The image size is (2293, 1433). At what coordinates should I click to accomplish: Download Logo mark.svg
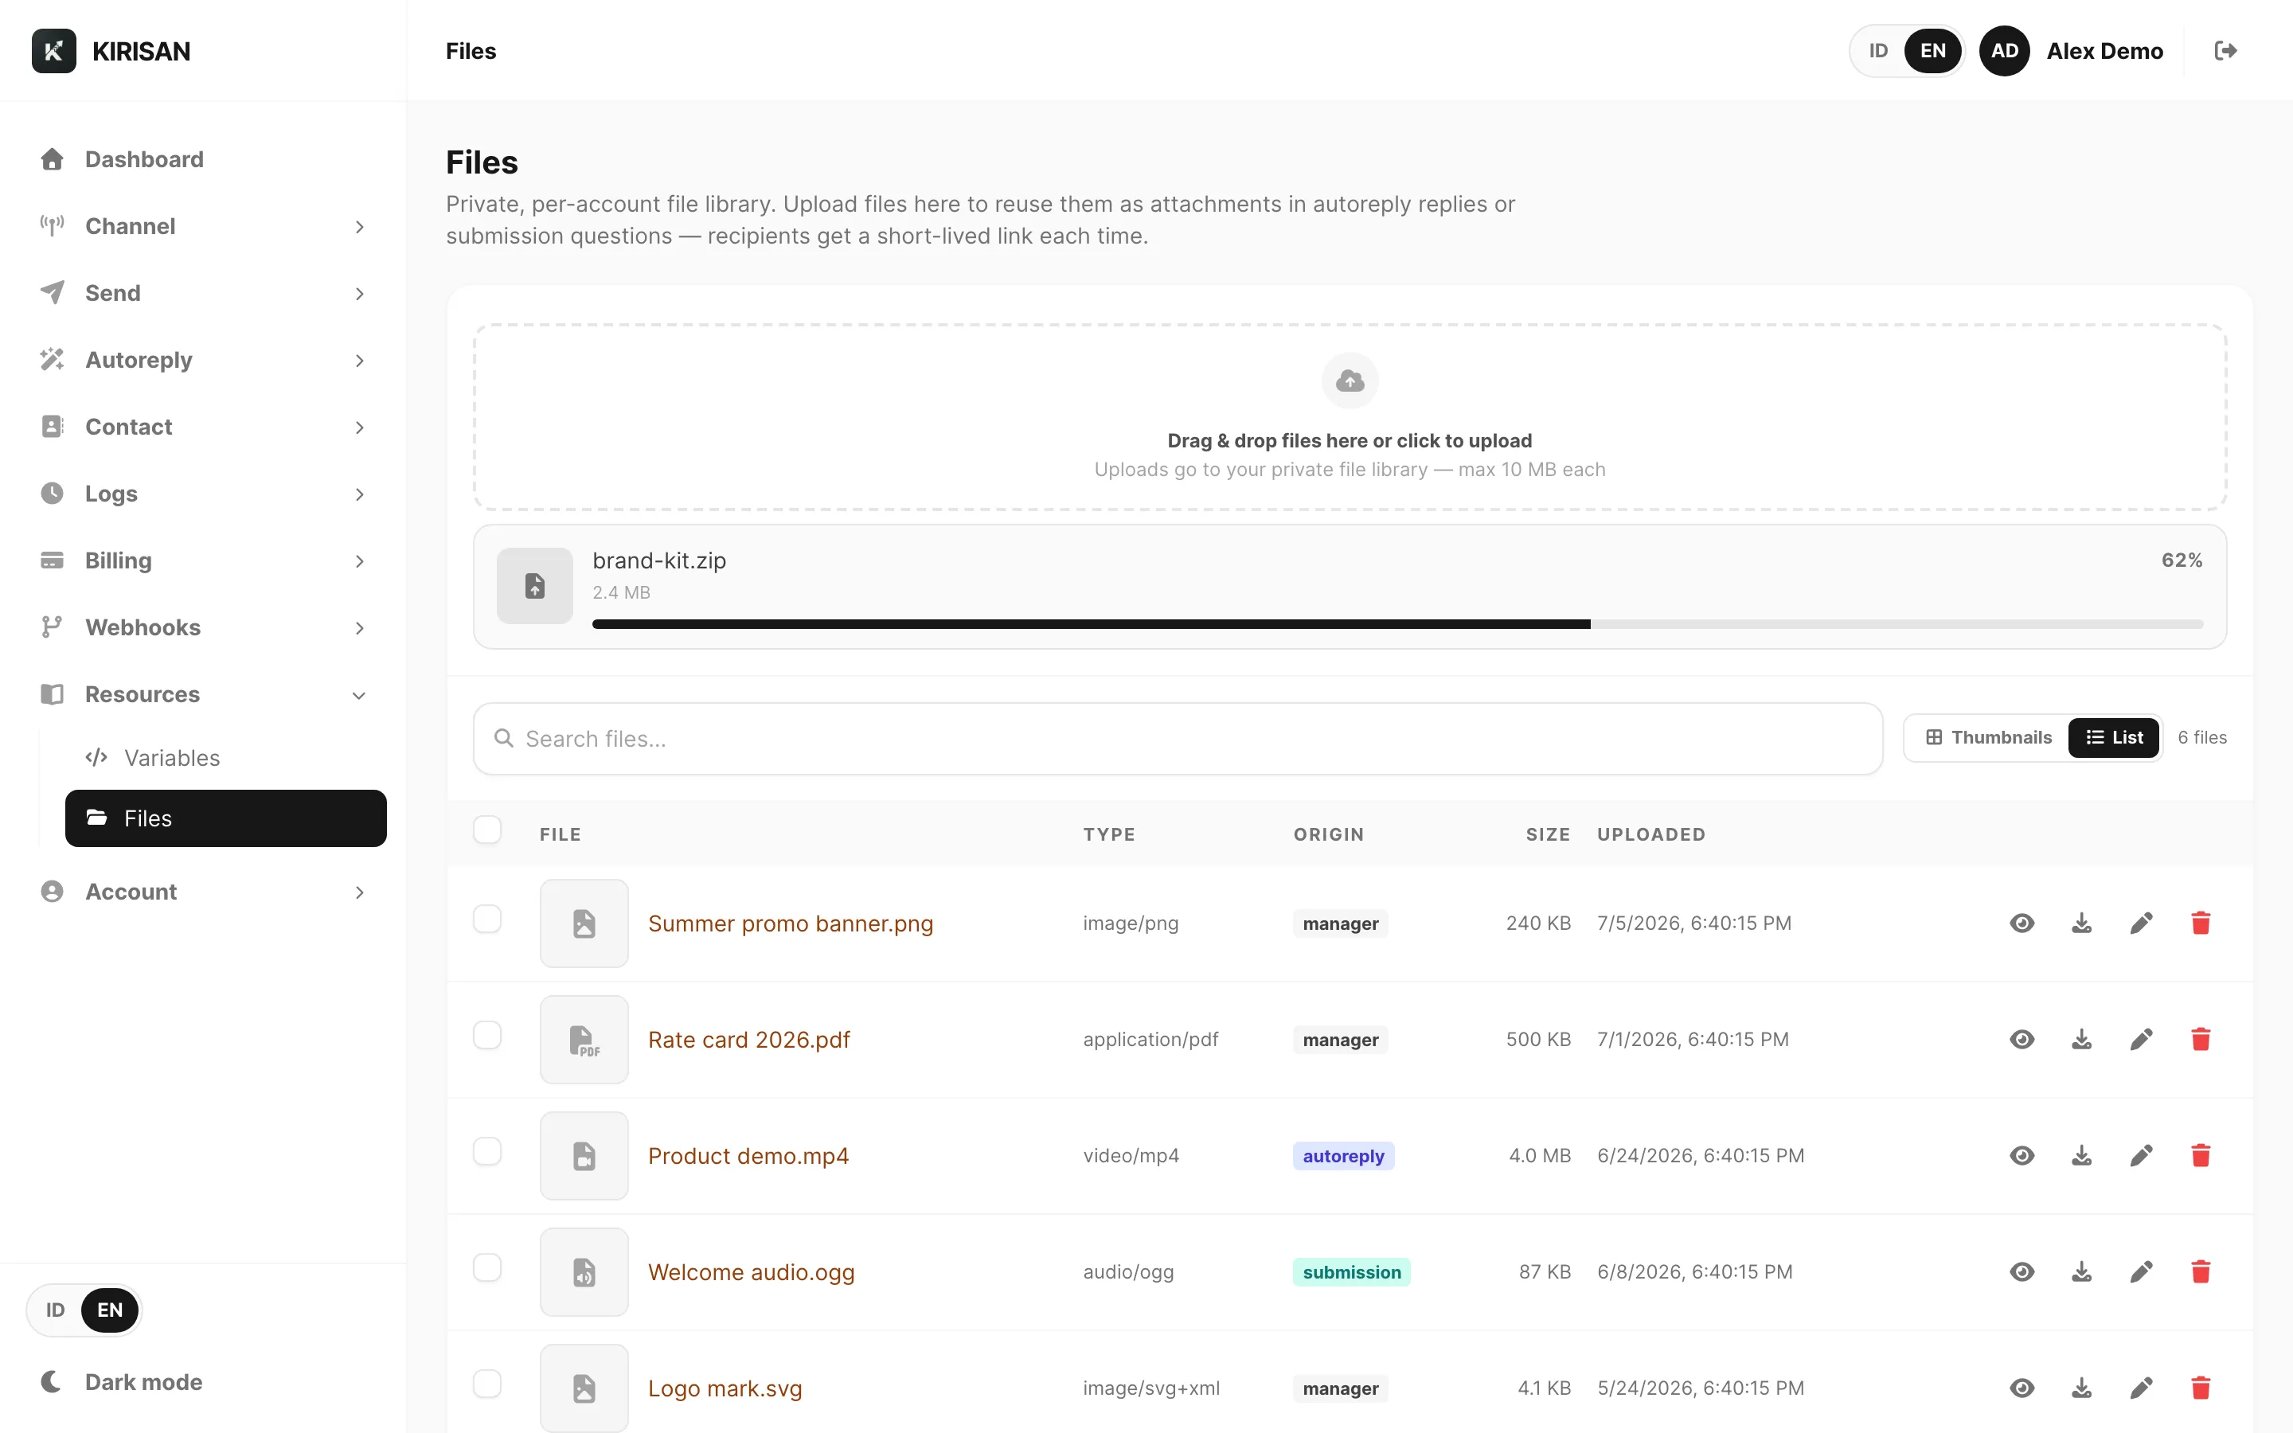coord(2082,1388)
